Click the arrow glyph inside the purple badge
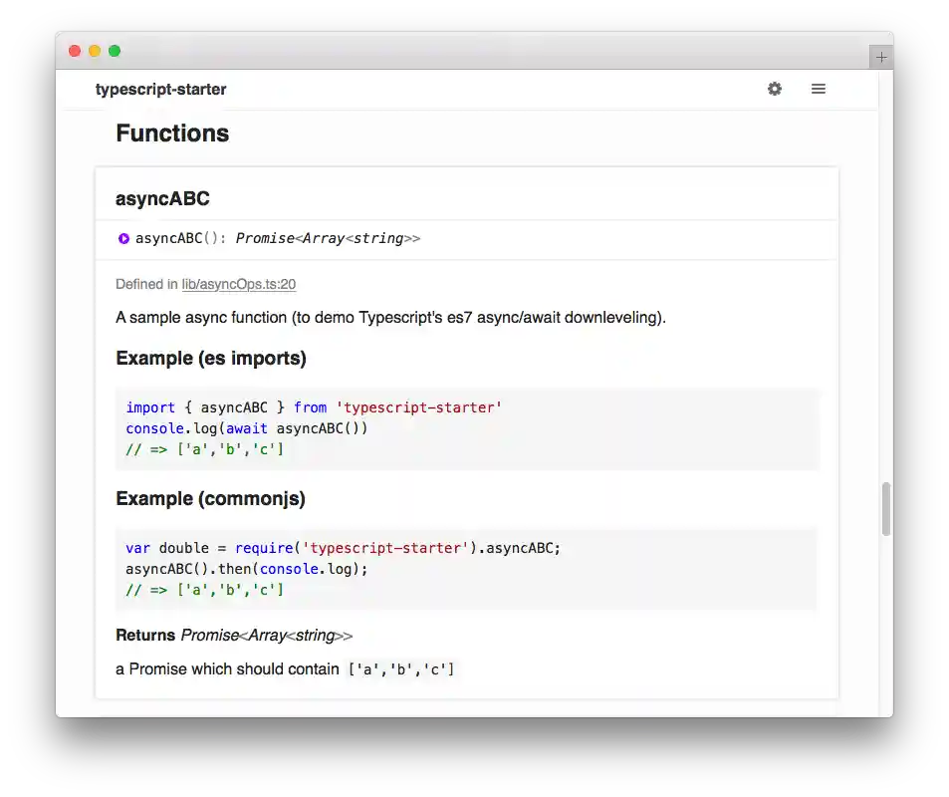 123,238
